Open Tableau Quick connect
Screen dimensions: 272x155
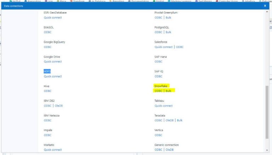click(164, 106)
